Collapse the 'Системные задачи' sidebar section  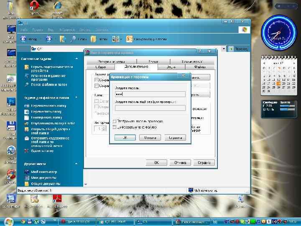click(77, 59)
